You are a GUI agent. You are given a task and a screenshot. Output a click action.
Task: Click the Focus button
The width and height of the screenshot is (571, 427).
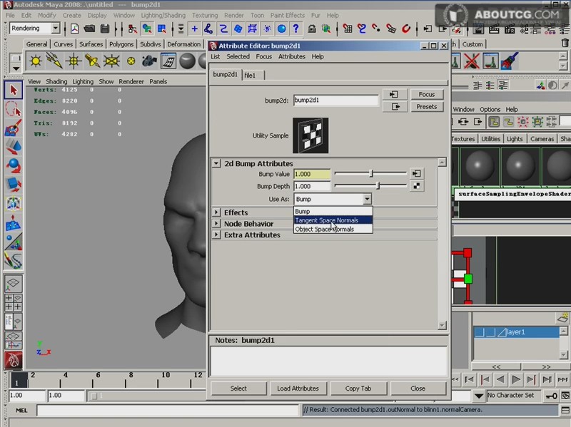[427, 95]
